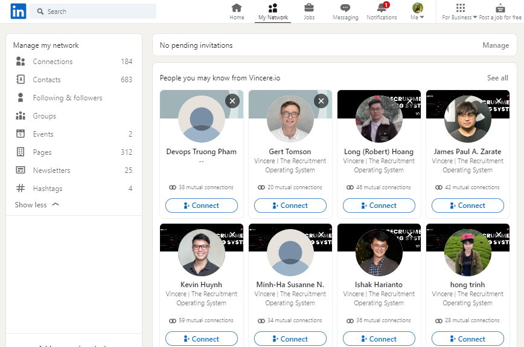The height and width of the screenshot is (347, 524).
Task: Dismiss the Gert Tomson card
Action: [321, 101]
